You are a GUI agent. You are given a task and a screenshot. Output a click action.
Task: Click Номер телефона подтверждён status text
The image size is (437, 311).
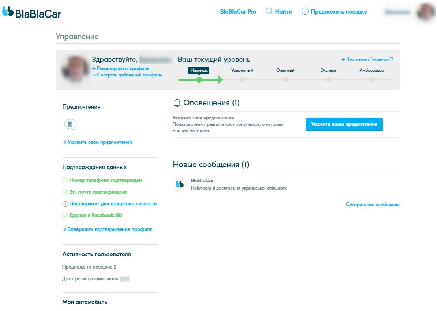105,180
